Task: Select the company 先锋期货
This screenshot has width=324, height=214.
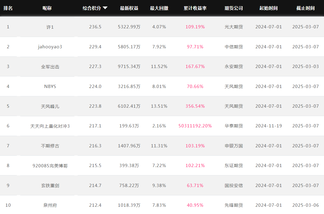Action: click(x=234, y=205)
